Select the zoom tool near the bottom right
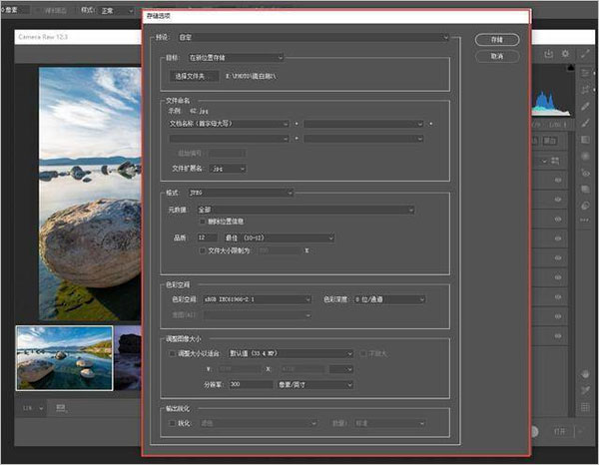Screen dimensions: 599x465 click(585, 374)
